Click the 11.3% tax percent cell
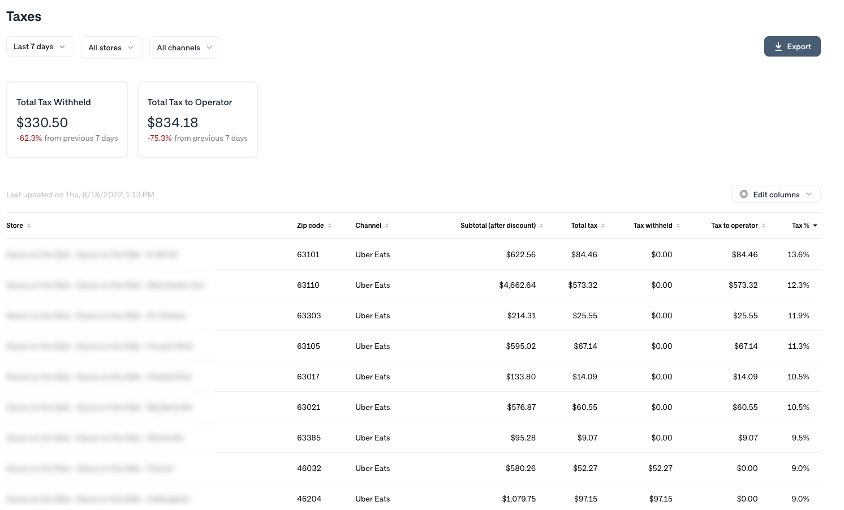844x510 pixels. click(x=799, y=346)
